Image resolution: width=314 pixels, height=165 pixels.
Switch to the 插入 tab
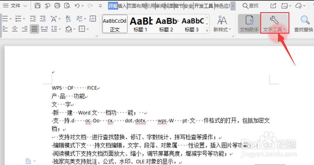[122, 6]
